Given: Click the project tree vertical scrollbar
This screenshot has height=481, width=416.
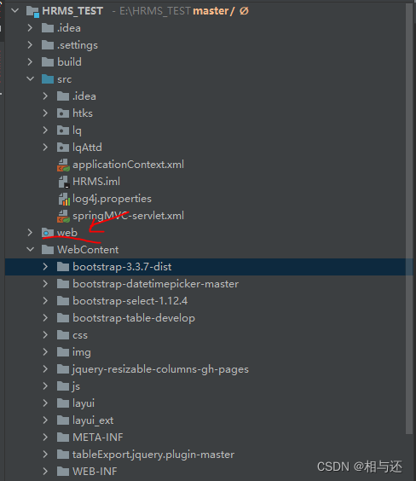Looking at the screenshot, I should pyautogui.click(x=409, y=218).
